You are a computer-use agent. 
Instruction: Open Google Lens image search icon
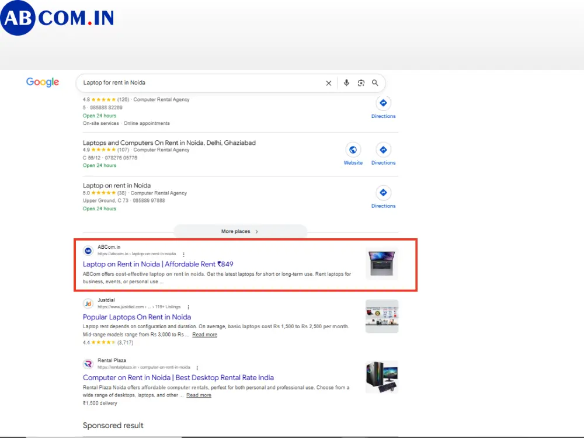[361, 83]
